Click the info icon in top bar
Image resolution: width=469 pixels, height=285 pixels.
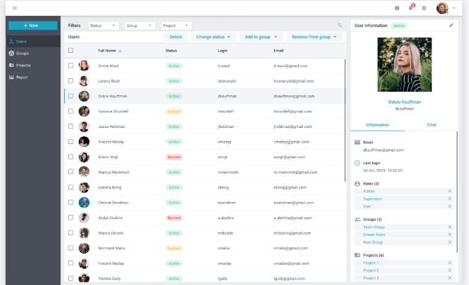[397, 8]
